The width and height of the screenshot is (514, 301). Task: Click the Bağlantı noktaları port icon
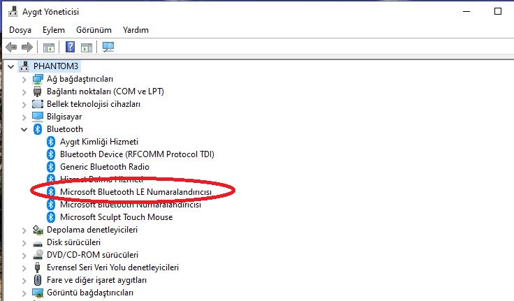(38, 91)
